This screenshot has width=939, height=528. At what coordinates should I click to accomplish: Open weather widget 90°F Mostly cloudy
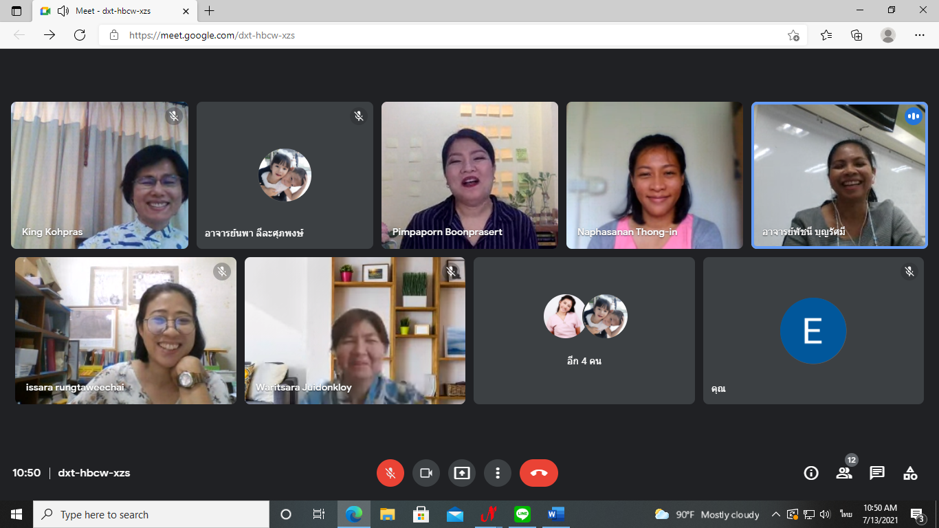707,514
